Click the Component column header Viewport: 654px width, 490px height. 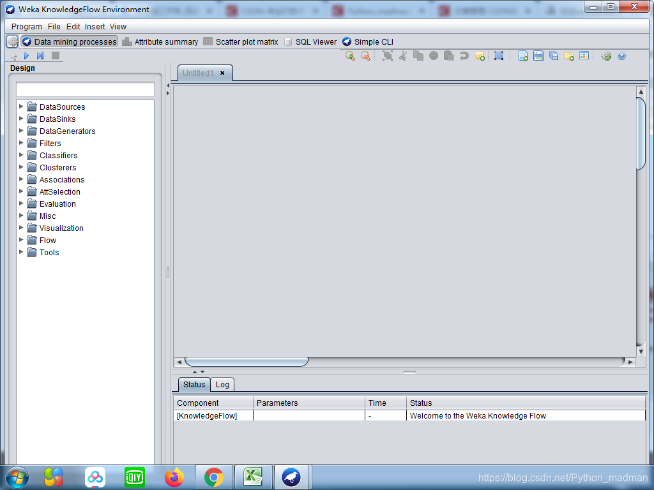tap(213, 403)
